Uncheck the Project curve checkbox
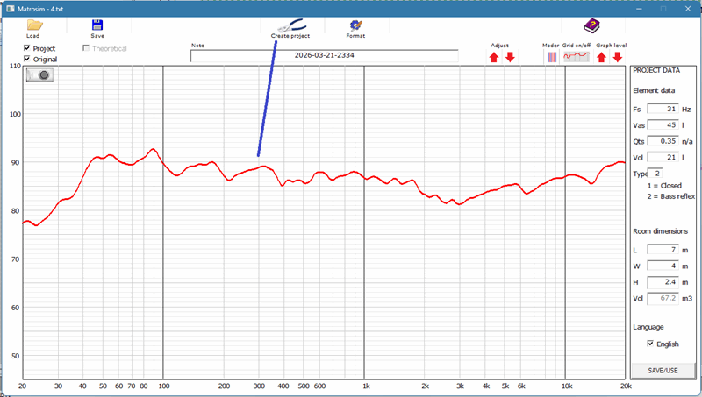This screenshot has width=702, height=397. point(27,48)
